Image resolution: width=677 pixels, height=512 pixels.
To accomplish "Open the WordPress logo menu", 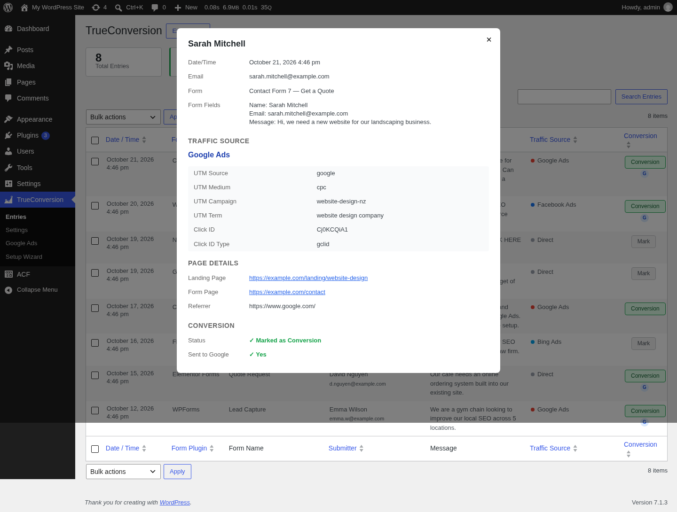I will (x=8, y=8).
